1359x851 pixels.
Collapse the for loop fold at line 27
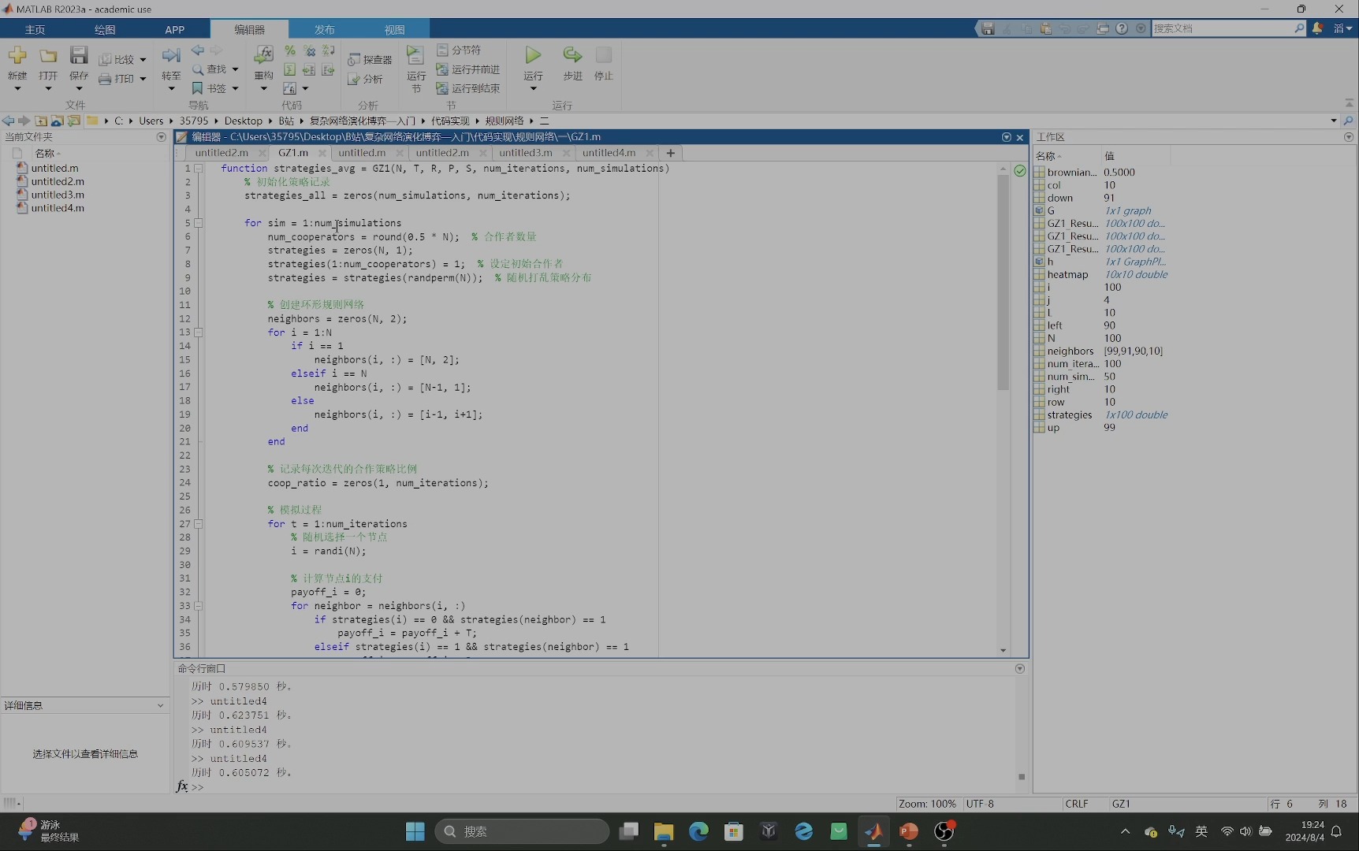[199, 524]
